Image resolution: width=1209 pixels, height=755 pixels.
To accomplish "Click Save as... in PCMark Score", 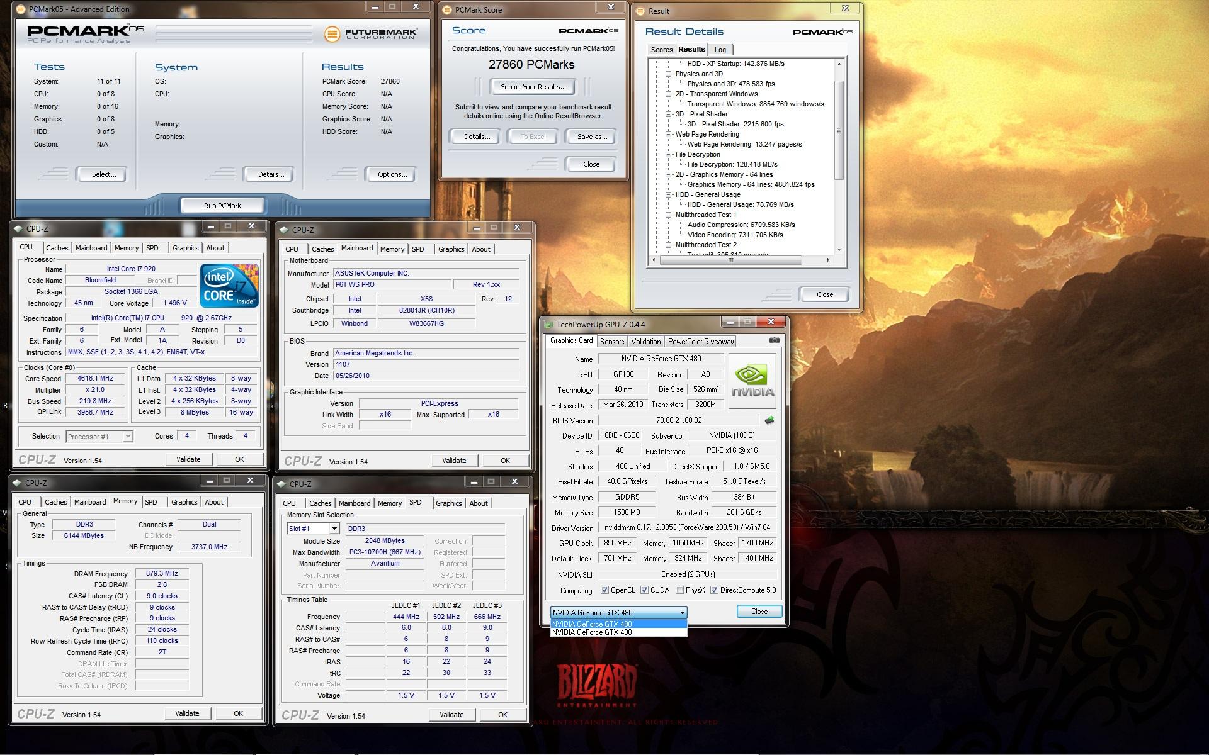I will click(592, 137).
